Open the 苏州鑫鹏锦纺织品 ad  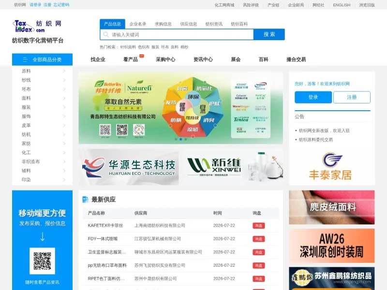(x=332, y=278)
